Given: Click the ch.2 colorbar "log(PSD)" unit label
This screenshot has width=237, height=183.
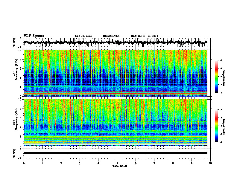Looking at the screenshot, I should (x=224, y=127).
